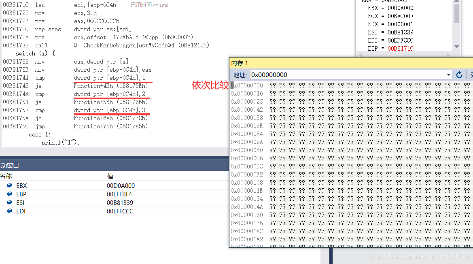Click the je Function+5Bh (0B8176Bh) line
This screenshot has width=473, height=264.
click(x=75, y=102)
